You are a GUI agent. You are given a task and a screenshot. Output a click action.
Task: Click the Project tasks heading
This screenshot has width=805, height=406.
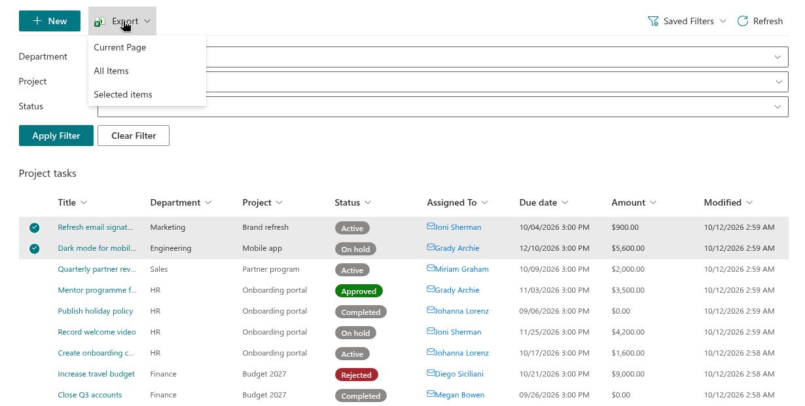click(48, 174)
